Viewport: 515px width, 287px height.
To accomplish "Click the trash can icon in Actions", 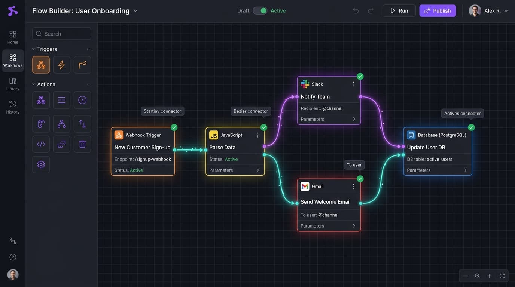I will pos(82,144).
